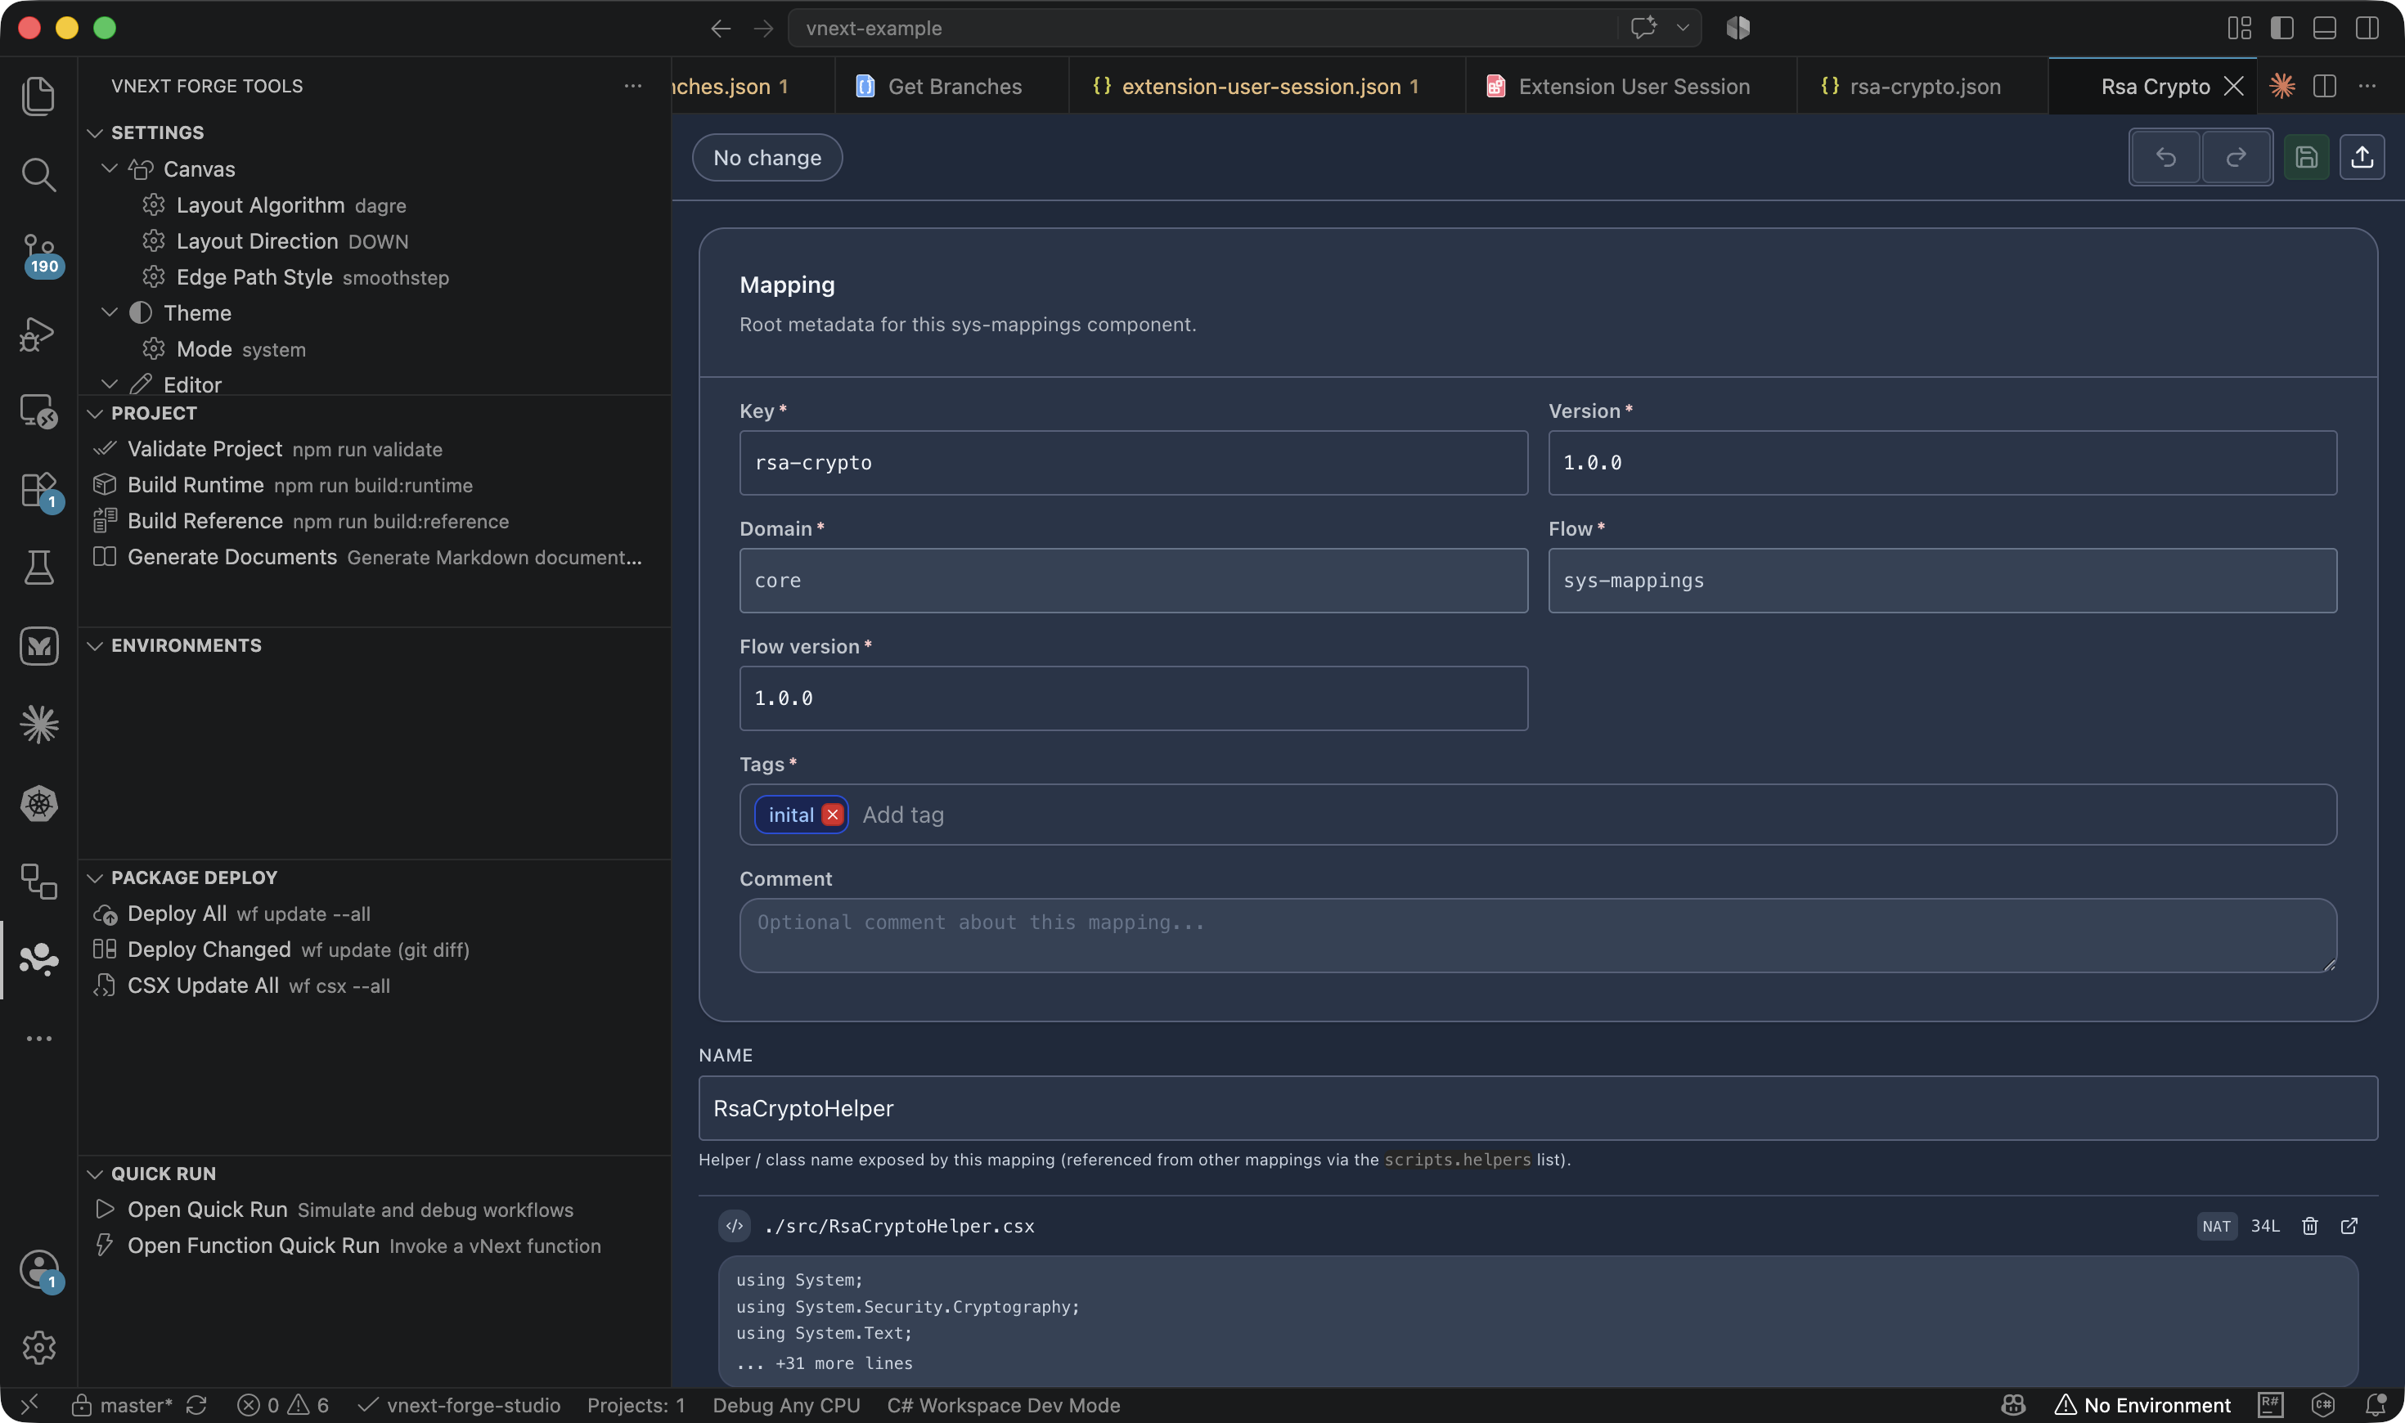Open the Explorer view in activity bar
This screenshot has width=2405, height=1423.
[38, 96]
